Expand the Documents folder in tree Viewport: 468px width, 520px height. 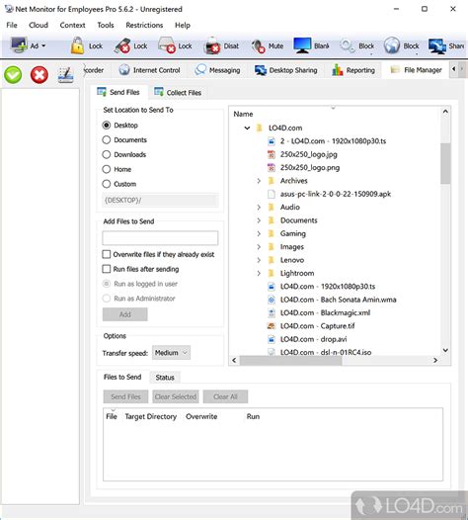pyautogui.click(x=259, y=220)
